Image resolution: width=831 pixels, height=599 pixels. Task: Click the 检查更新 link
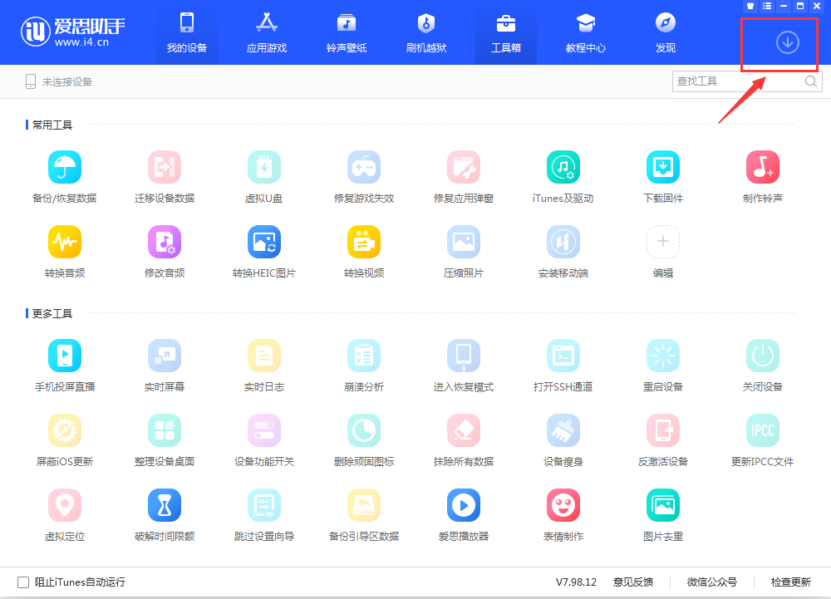point(790,582)
